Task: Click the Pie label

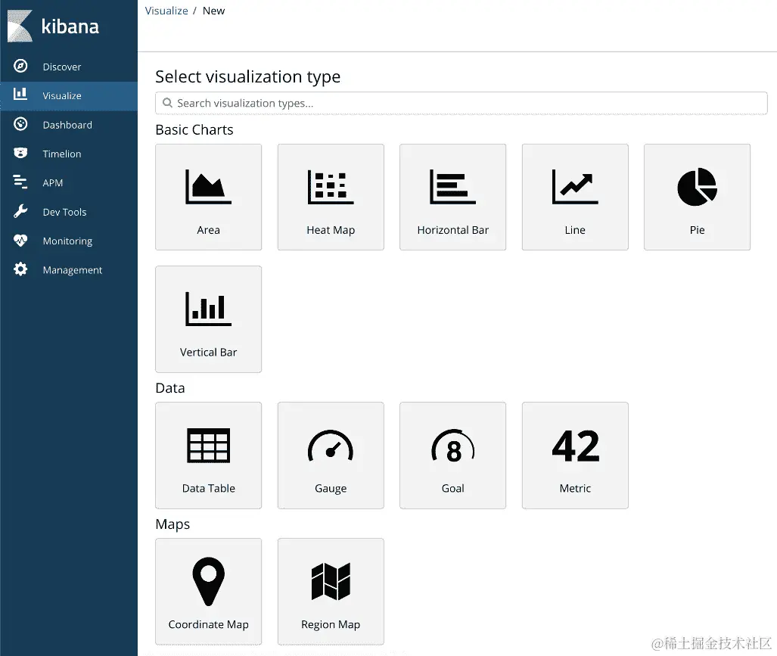Action: click(x=698, y=230)
